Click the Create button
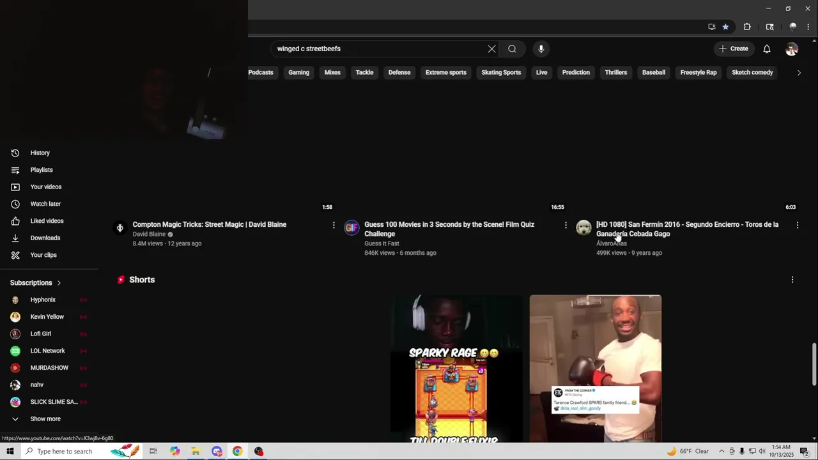The width and height of the screenshot is (818, 460). (x=734, y=49)
